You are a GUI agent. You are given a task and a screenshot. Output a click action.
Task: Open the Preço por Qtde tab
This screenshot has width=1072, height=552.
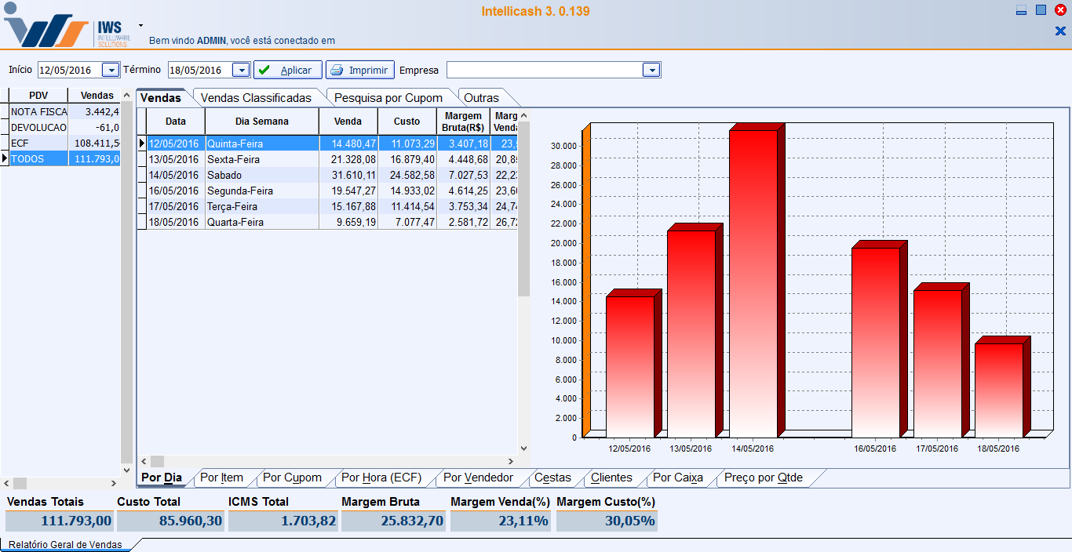764,478
